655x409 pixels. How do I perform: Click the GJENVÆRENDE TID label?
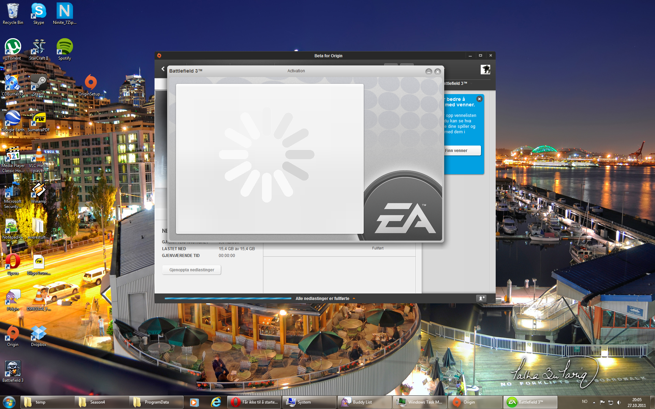pos(181,256)
